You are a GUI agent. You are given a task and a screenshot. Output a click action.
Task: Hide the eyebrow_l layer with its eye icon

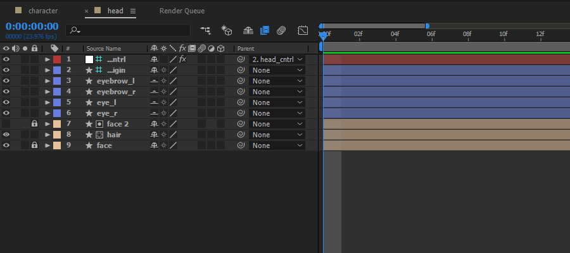(x=6, y=80)
